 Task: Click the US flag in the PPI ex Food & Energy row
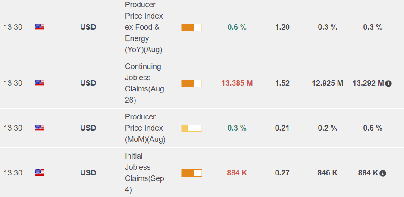point(39,27)
